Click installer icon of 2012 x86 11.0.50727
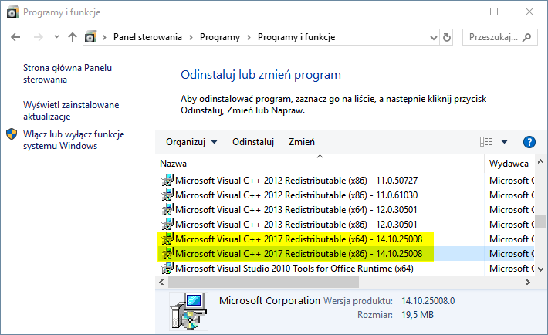548x335 pixels. click(167, 180)
